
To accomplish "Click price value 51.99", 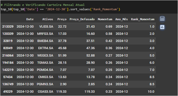I will [x=62, y=56].
